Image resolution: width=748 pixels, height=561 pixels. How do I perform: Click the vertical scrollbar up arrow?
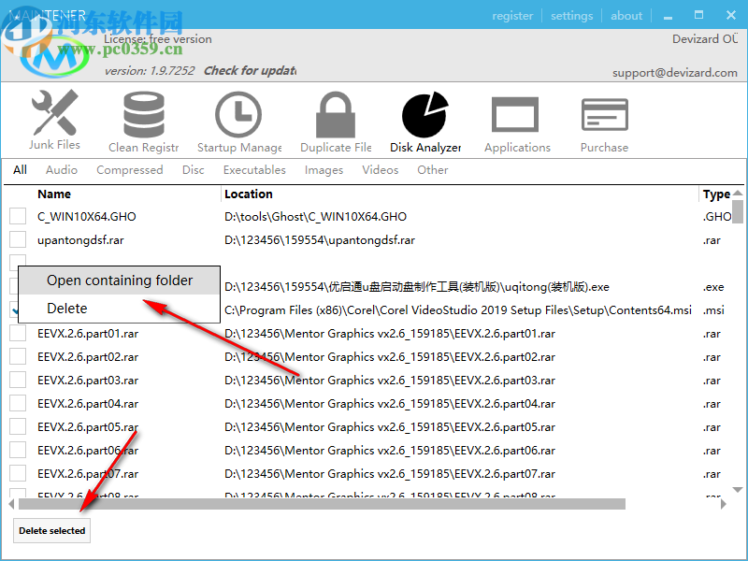tap(738, 193)
